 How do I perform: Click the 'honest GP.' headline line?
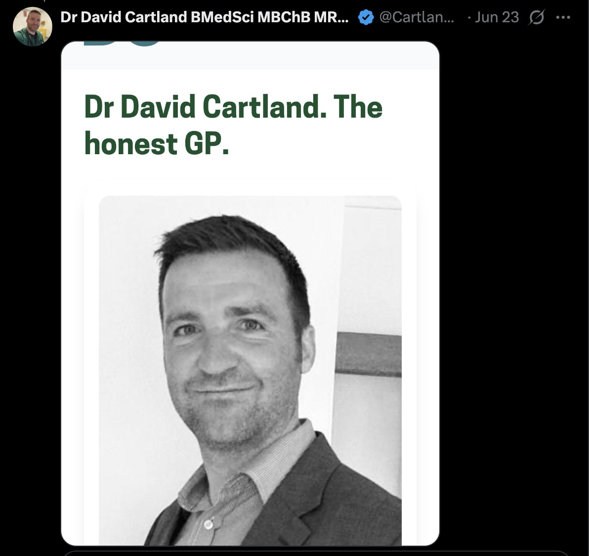(156, 143)
